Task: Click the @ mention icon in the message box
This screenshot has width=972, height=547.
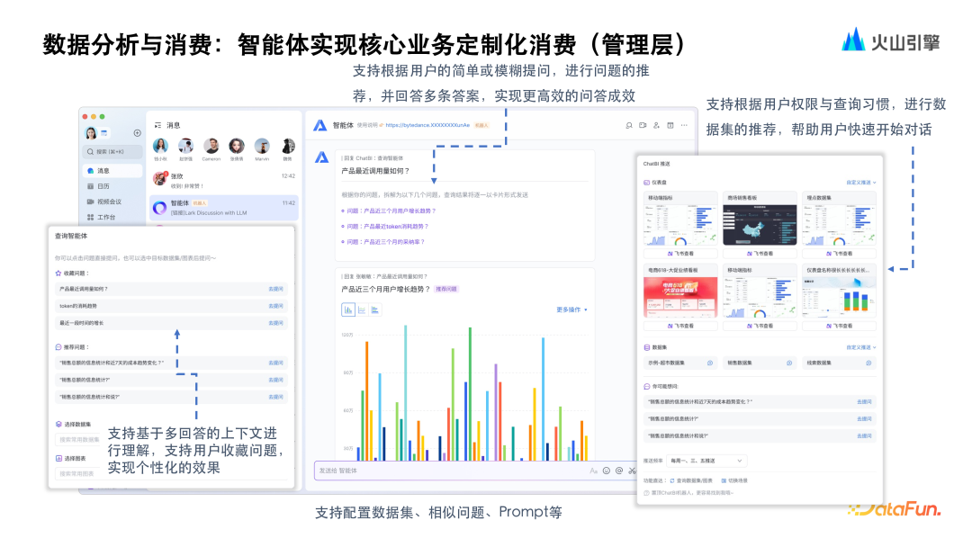Action: click(x=619, y=471)
